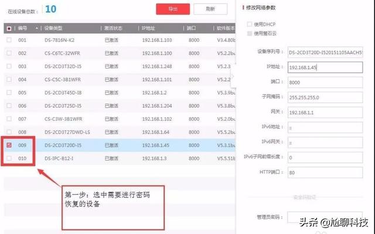The image size is (375, 234).
Task: Select the CS-C3W-3B1WFR device row
Action: pyautogui.click(x=120, y=119)
